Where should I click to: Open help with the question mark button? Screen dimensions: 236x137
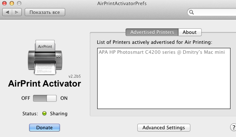233,127
